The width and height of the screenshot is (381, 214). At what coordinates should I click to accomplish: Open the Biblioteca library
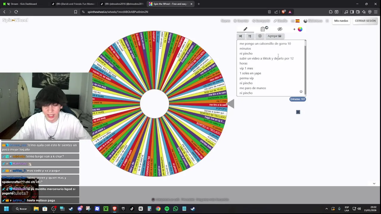tap(313, 21)
